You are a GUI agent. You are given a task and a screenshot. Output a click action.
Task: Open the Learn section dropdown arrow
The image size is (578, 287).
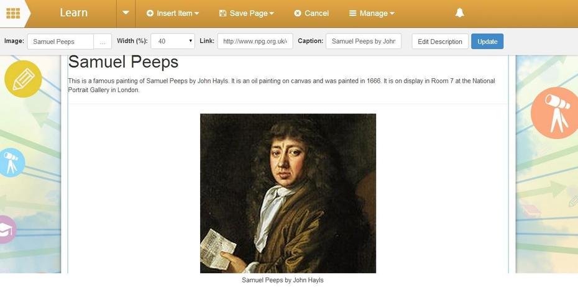pos(126,13)
